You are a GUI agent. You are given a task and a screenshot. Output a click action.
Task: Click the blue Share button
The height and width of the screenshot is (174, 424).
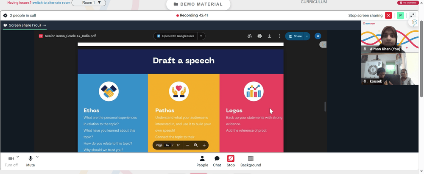[295, 36]
